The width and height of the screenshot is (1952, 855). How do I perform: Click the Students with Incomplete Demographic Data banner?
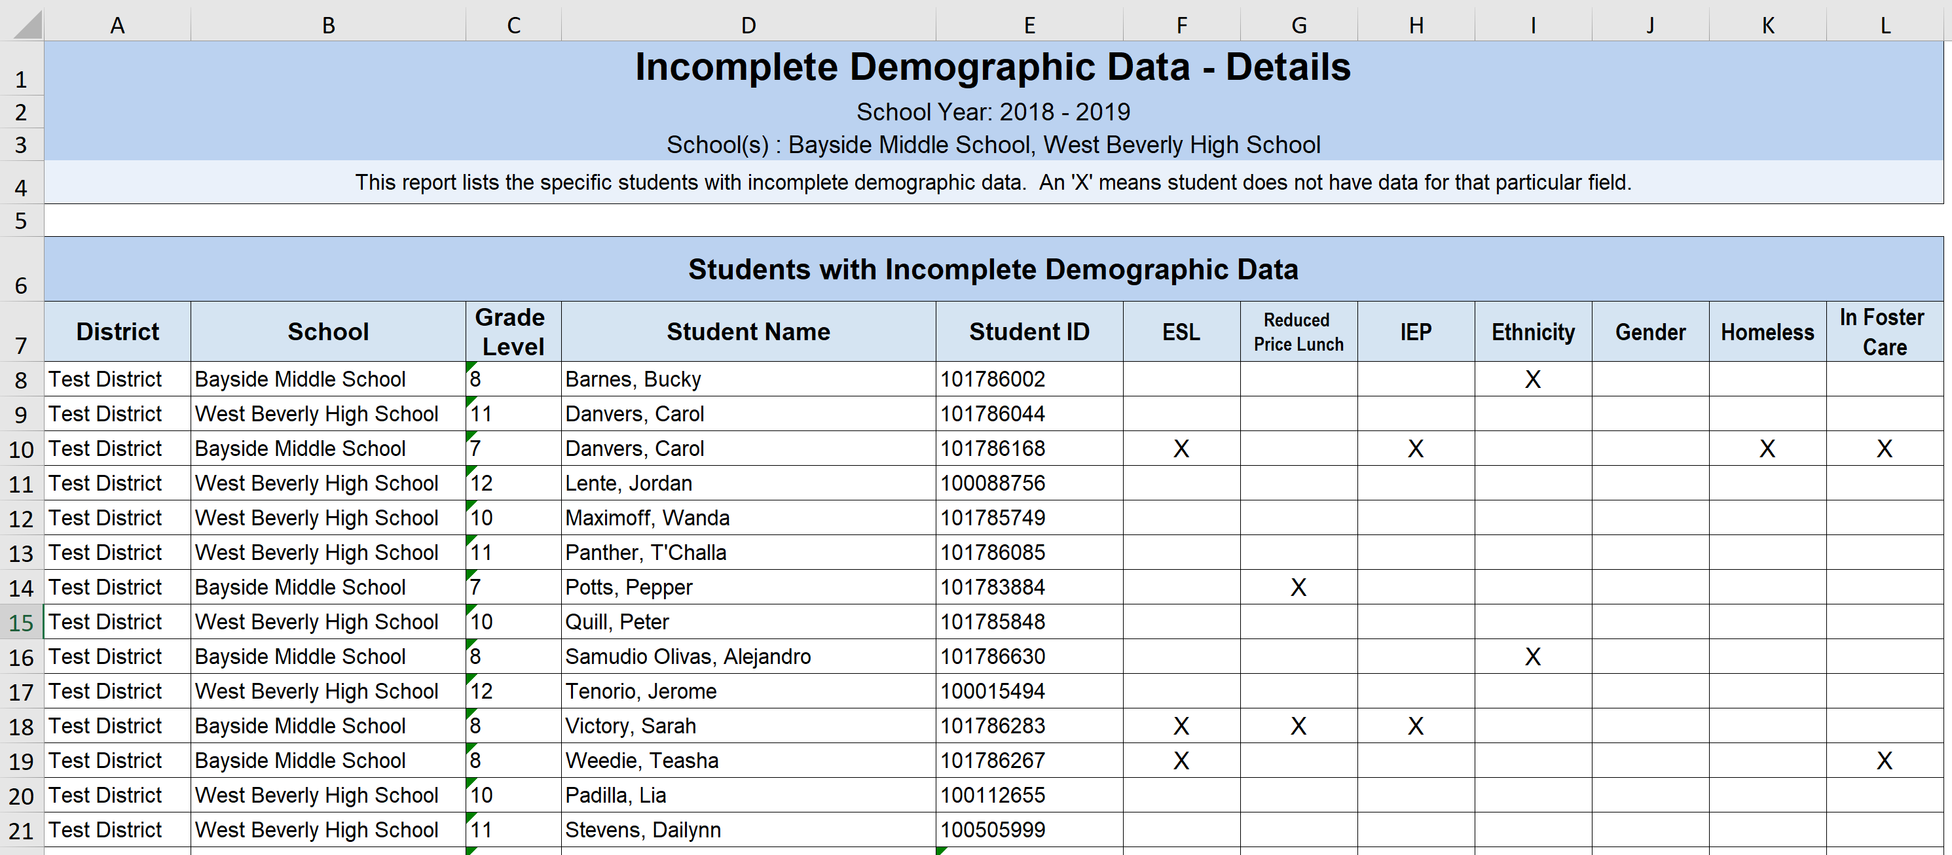pyautogui.click(x=993, y=269)
